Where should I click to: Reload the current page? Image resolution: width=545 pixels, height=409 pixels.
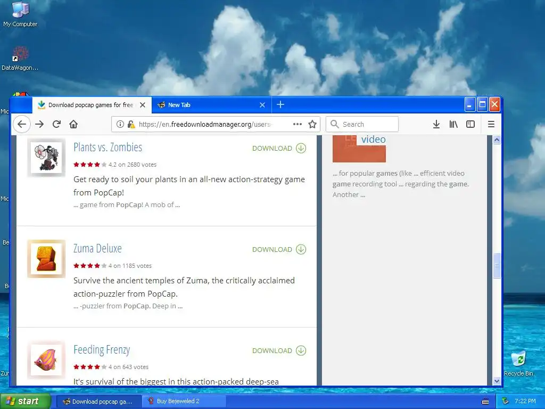(56, 124)
